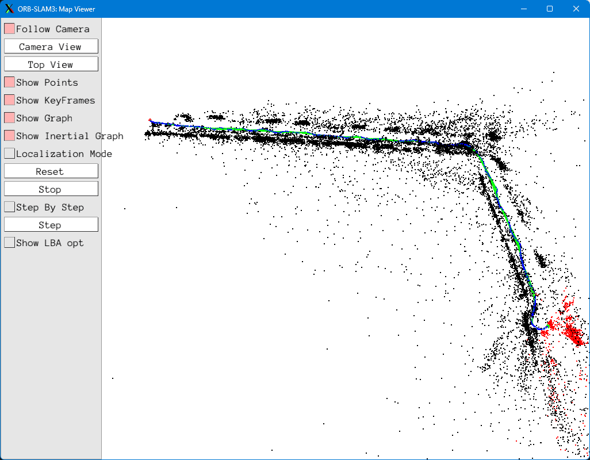Switch to Top View
This screenshot has width=590, height=460.
51,64
